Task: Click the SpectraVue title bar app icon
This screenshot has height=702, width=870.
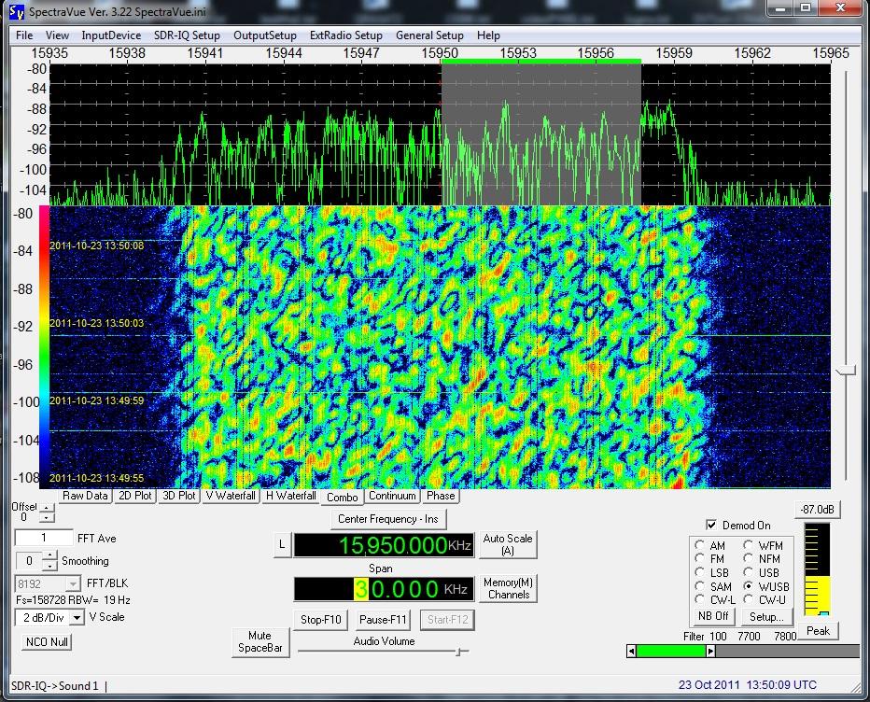Action: click(x=16, y=11)
